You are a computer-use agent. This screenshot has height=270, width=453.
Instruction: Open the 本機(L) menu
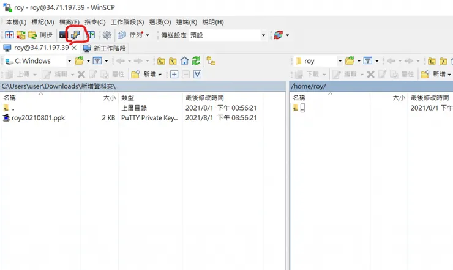(16, 22)
